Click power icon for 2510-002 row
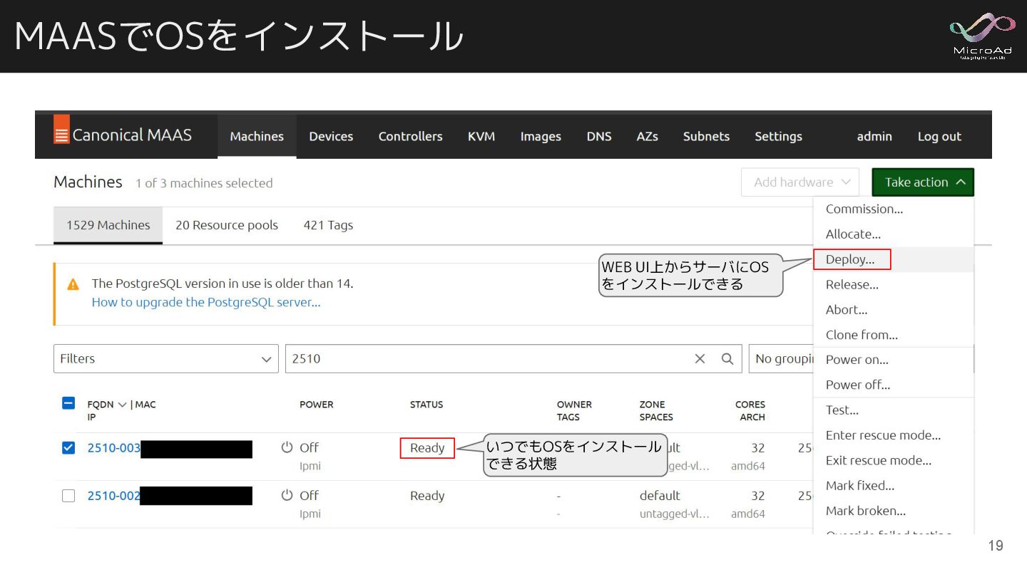The height and width of the screenshot is (577, 1027). click(287, 495)
